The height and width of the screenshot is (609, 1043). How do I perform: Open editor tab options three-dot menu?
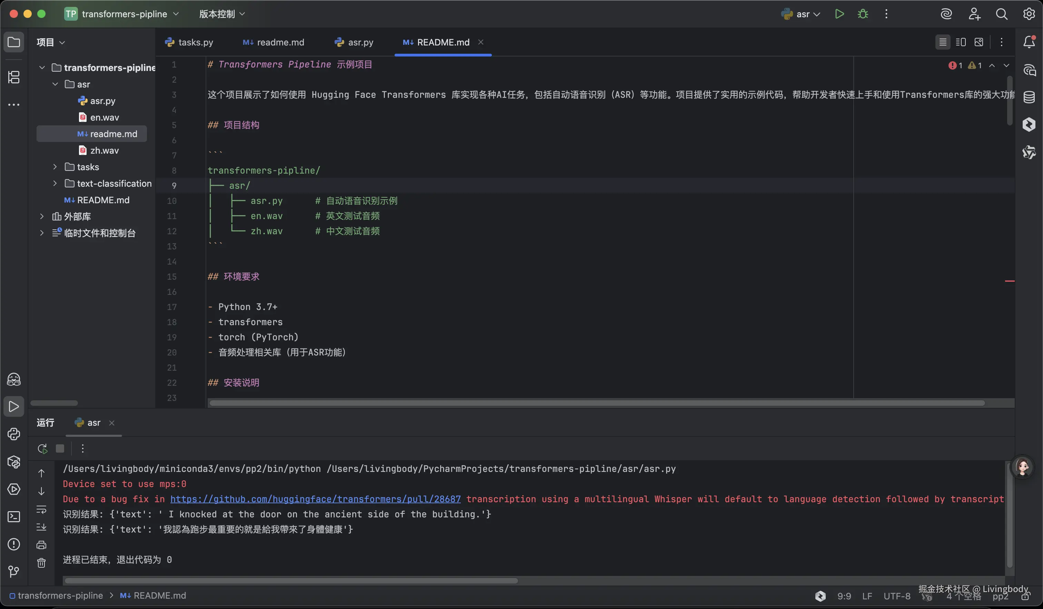[x=1002, y=42]
